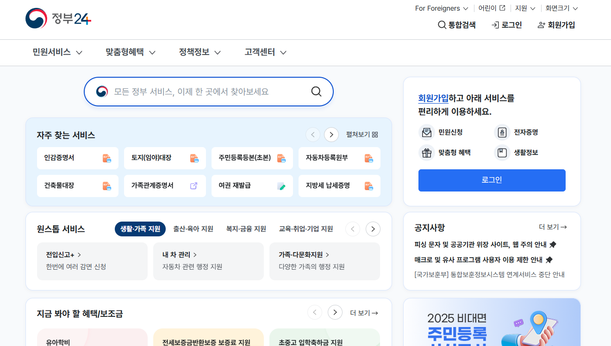The height and width of the screenshot is (346, 611).
Task: Go to next frequently used services page
Action: tap(331, 135)
